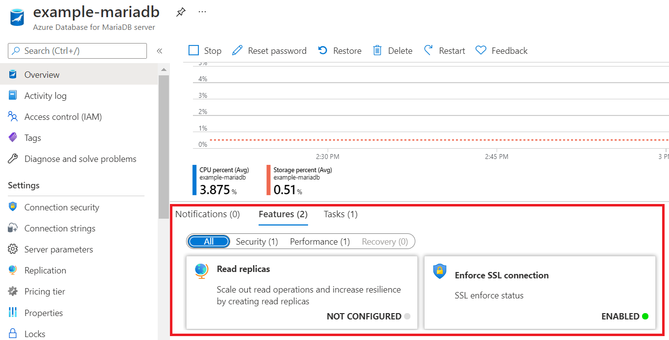669x340 pixels.
Task: Click the Stop square icon
Action: pos(194,50)
